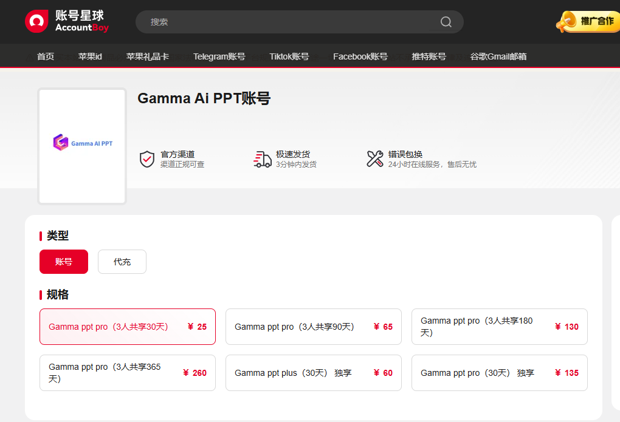
Task: Click the delivery truck 极速发货 icon
Action: (x=262, y=159)
